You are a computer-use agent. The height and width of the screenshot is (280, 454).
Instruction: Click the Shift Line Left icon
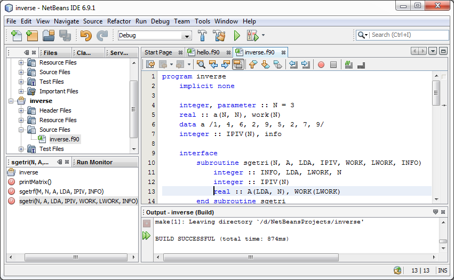click(x=293, y=65)
